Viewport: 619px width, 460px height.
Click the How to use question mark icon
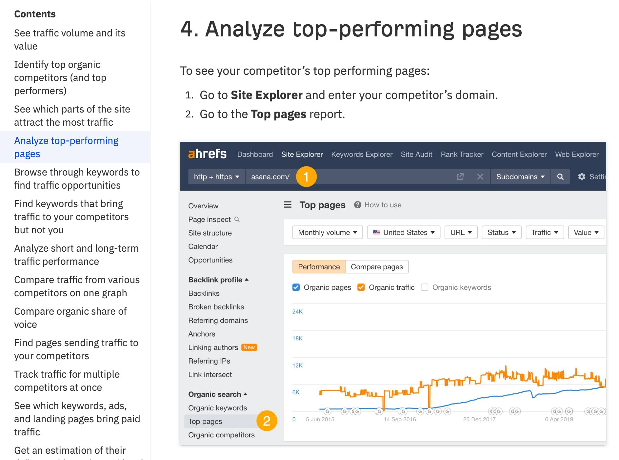pos(358,205)
